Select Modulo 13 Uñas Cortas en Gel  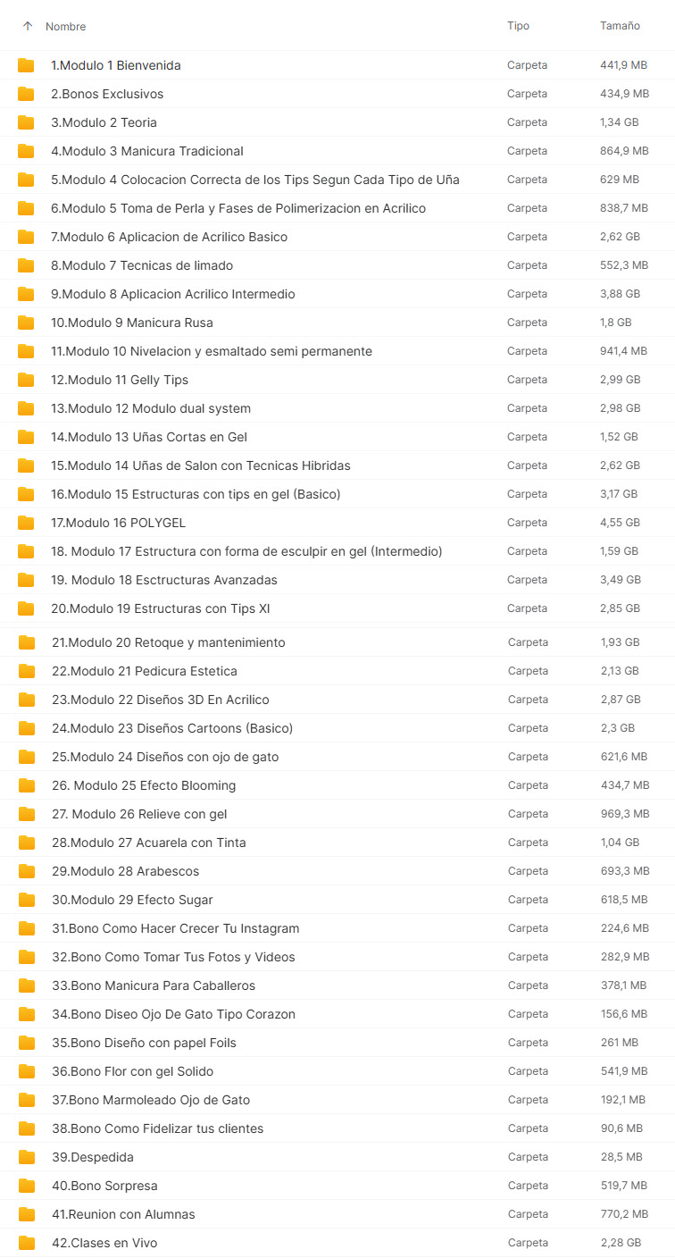[x=149, y=437]
